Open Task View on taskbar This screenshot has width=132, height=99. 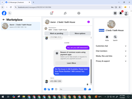(x=8, y=97)
